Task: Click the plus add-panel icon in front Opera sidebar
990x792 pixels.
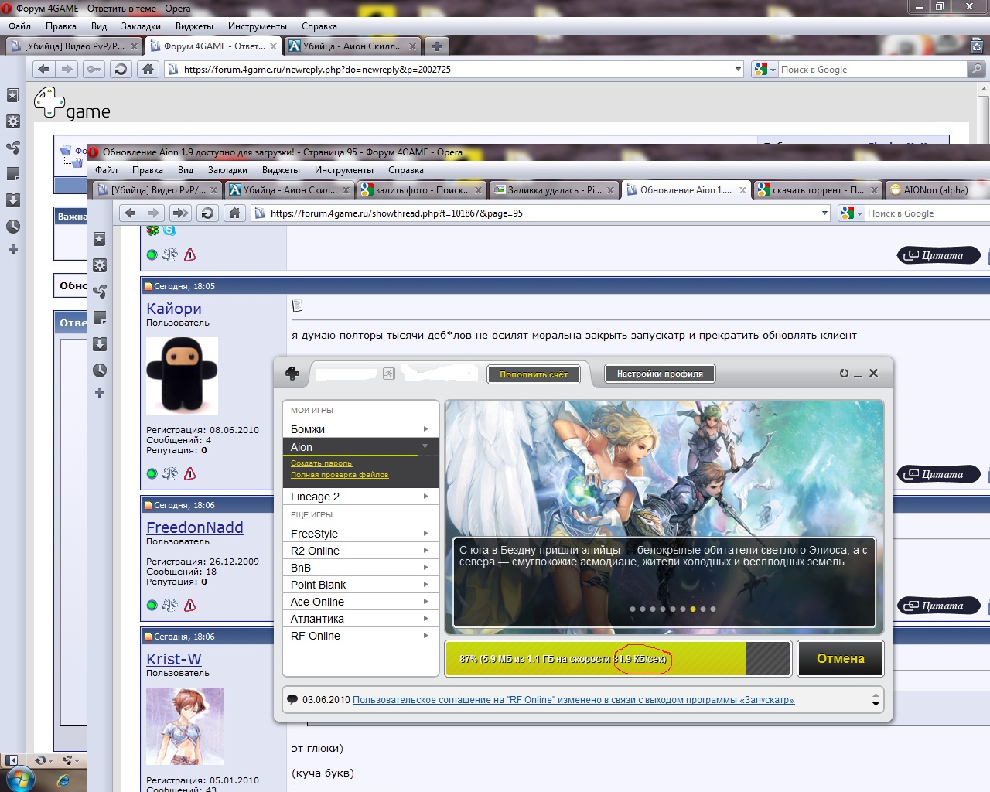Action: (x=100, y=393)
